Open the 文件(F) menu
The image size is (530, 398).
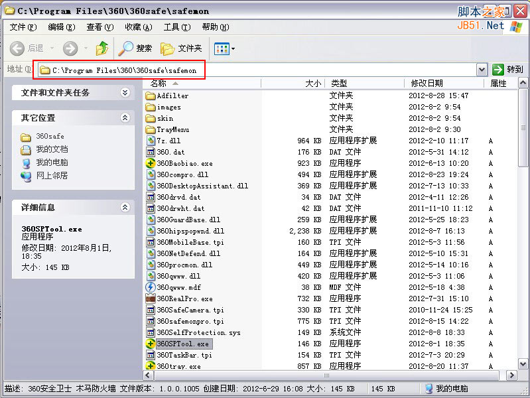click(x=23, y=27)
